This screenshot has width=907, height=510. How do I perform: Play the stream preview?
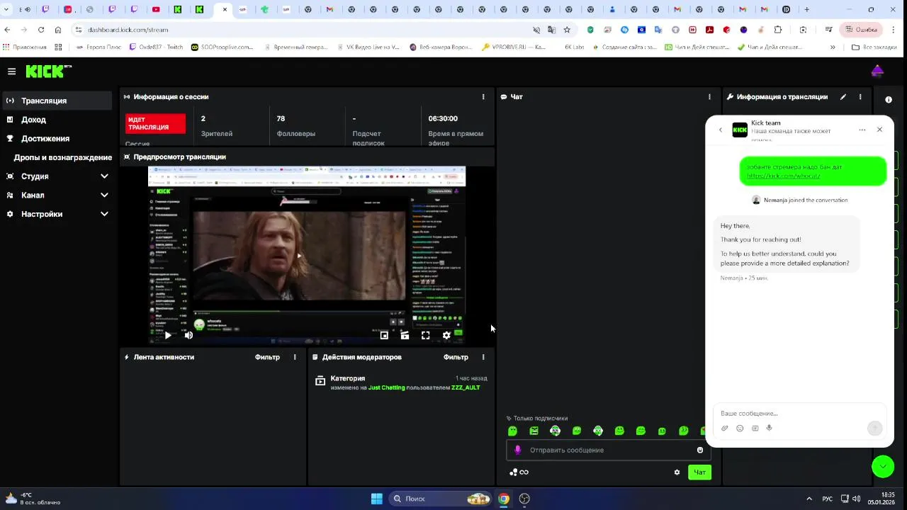tap(168, 335)
